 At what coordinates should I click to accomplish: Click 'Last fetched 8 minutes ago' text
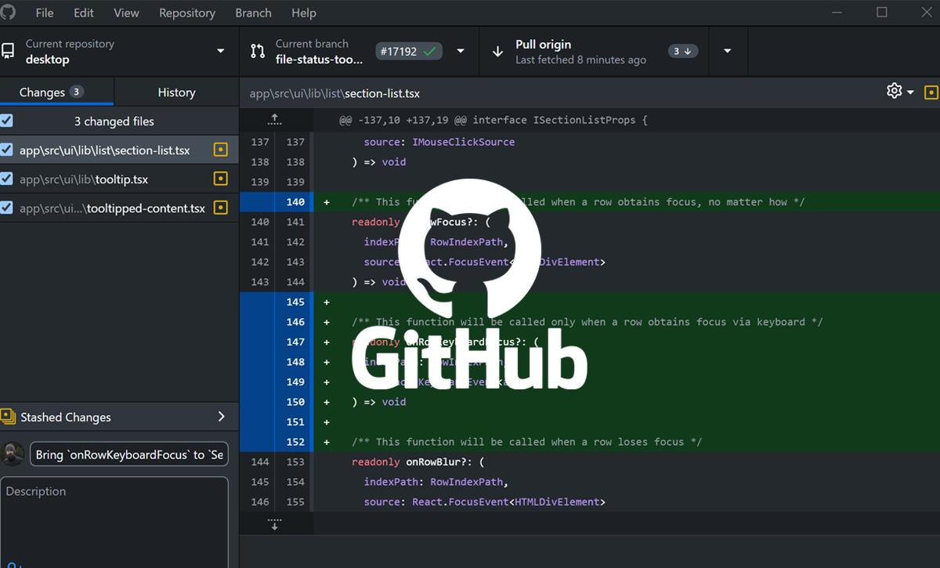[580, 60]
